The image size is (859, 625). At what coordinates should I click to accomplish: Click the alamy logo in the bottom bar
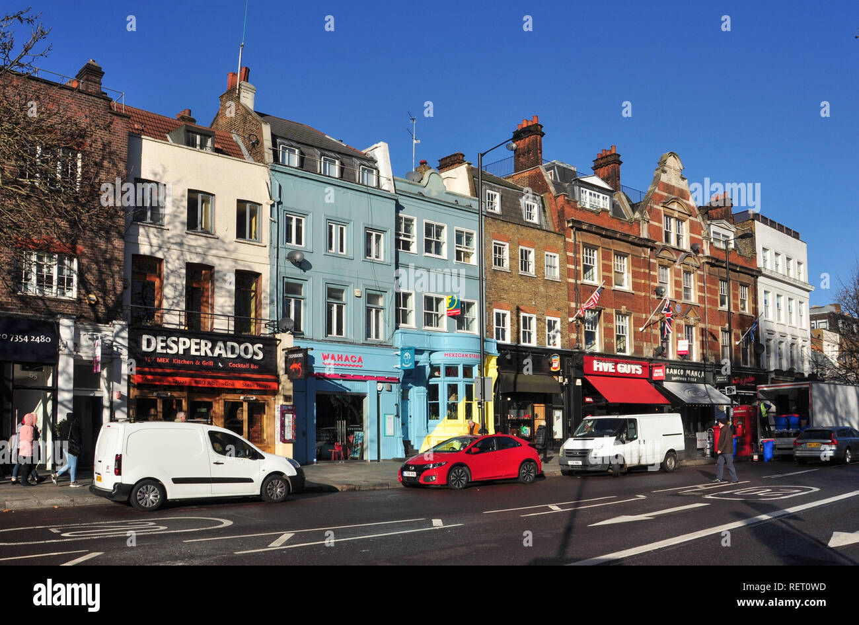tap(66, 595)
